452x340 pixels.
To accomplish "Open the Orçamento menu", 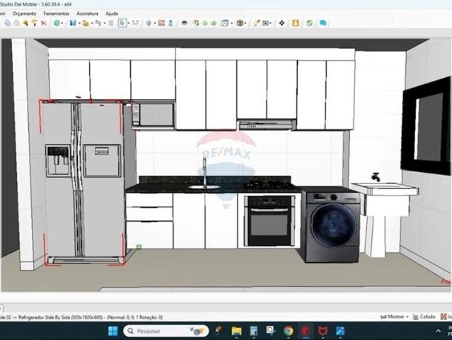I will click(24, 13).
